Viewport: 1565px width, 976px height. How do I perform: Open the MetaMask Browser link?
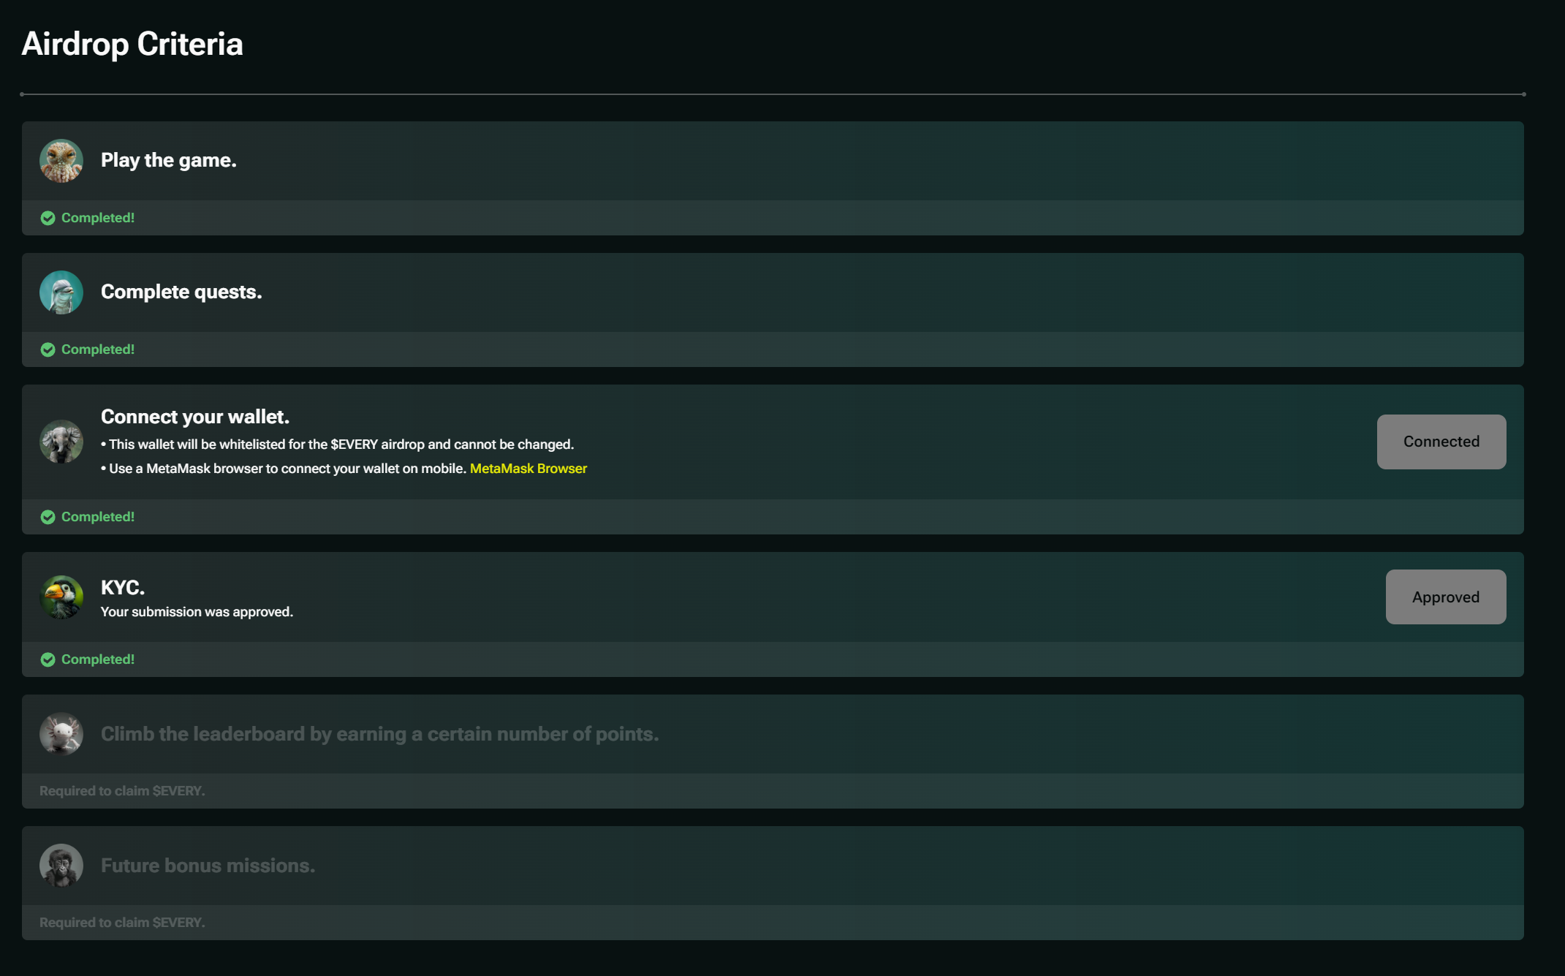(528, 469)
